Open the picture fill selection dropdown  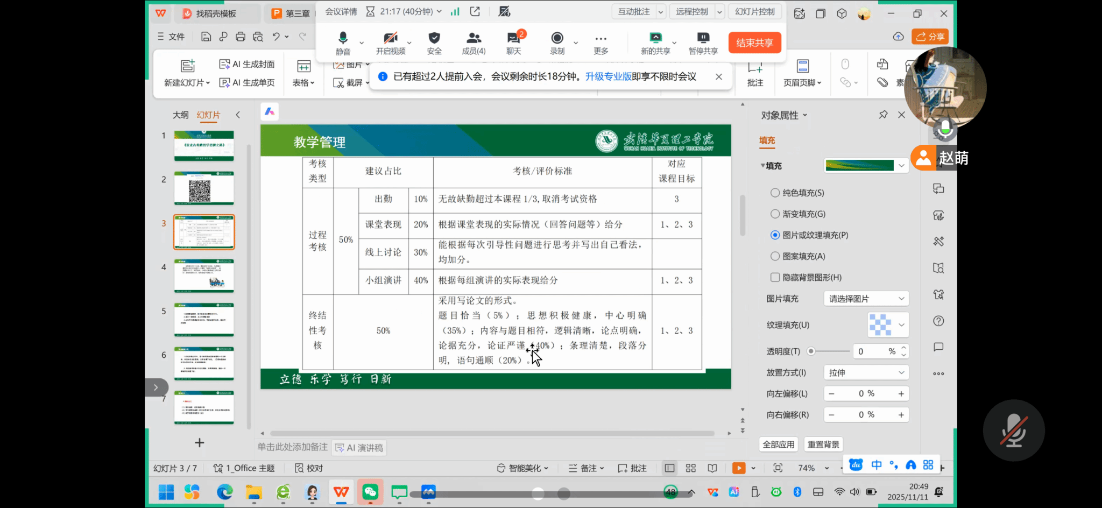tap(866, 299)
